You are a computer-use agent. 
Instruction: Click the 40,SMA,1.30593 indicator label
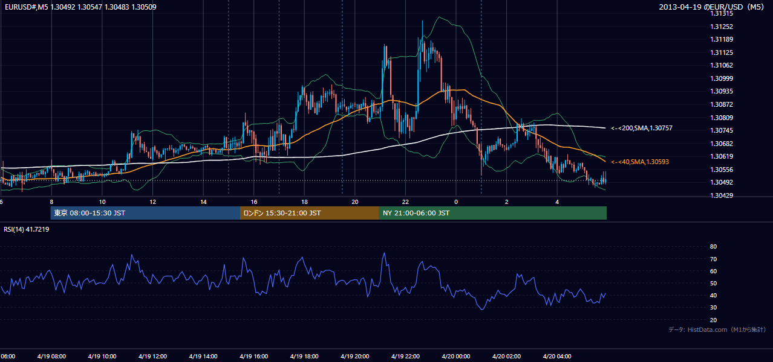pos(639,162)
